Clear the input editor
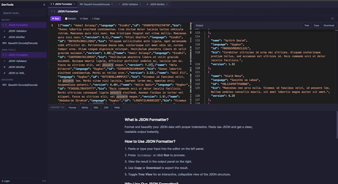This screenshot has width=338, height=184. [83, 18]
